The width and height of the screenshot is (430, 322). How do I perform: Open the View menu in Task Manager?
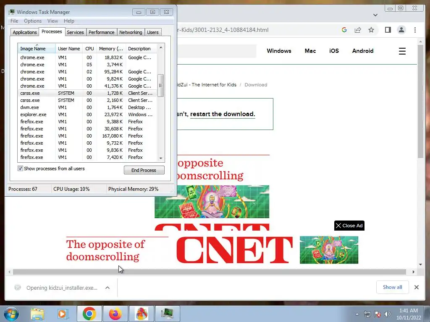52,21
